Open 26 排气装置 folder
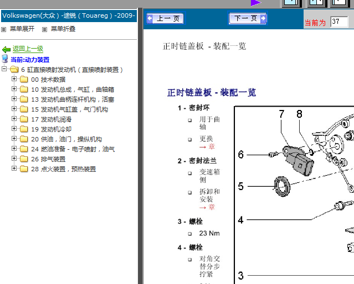This screenshot has height=284, width=354. click(x=48, y=159)
